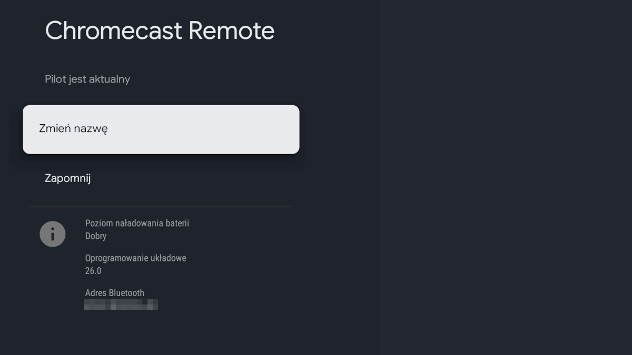
Task: Select the blurred Bluetooth address value
Action: coord(121,305)
